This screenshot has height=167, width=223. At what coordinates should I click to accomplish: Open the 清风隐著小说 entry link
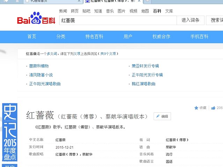tap(41, 75)
